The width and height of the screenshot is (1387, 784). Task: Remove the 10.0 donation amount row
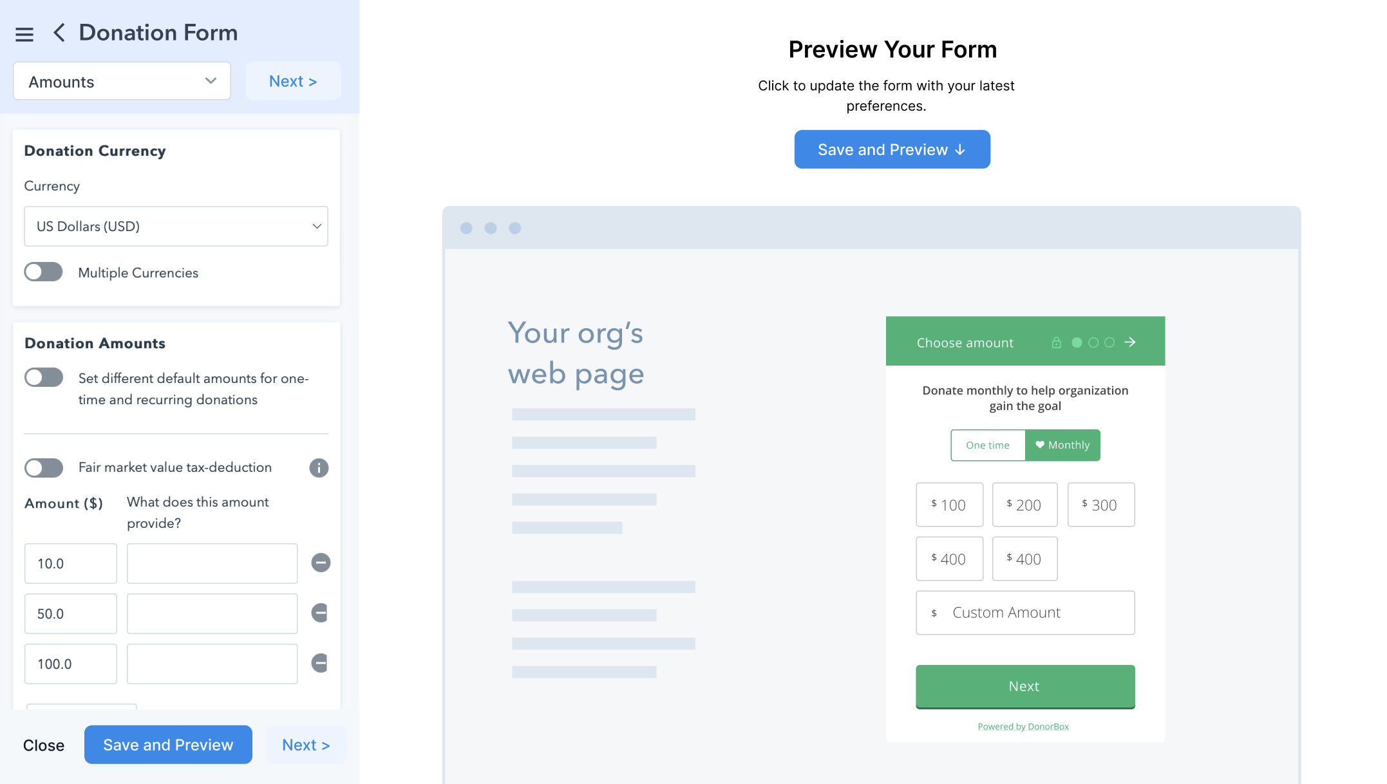(x=321, y=563)
